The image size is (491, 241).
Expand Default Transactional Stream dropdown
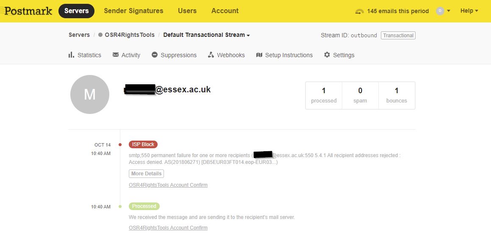(207, 35)
